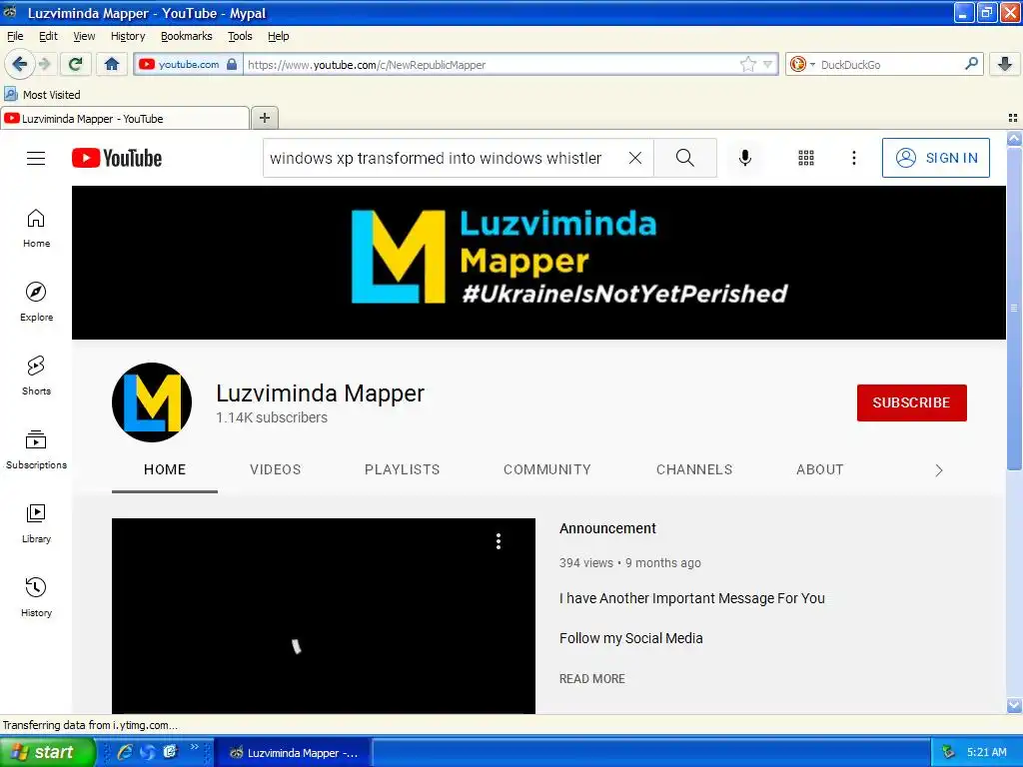The width and height of the screenshot is (1023, 767).
Task: Launch Internet Explorer from Quick Launch
Action: pyautogui.click(x=125, y=752)
